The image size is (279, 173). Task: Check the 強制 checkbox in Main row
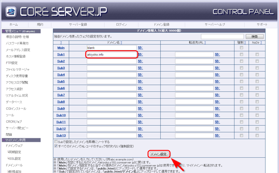click(x=241, y=48)
